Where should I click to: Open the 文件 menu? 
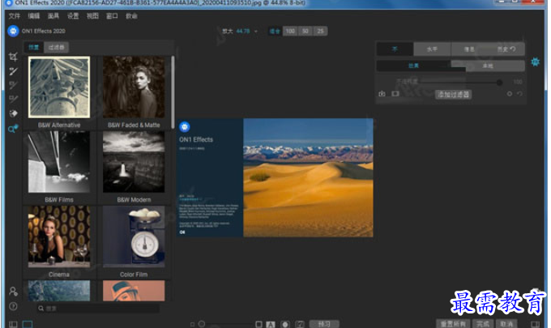[14, 15]
